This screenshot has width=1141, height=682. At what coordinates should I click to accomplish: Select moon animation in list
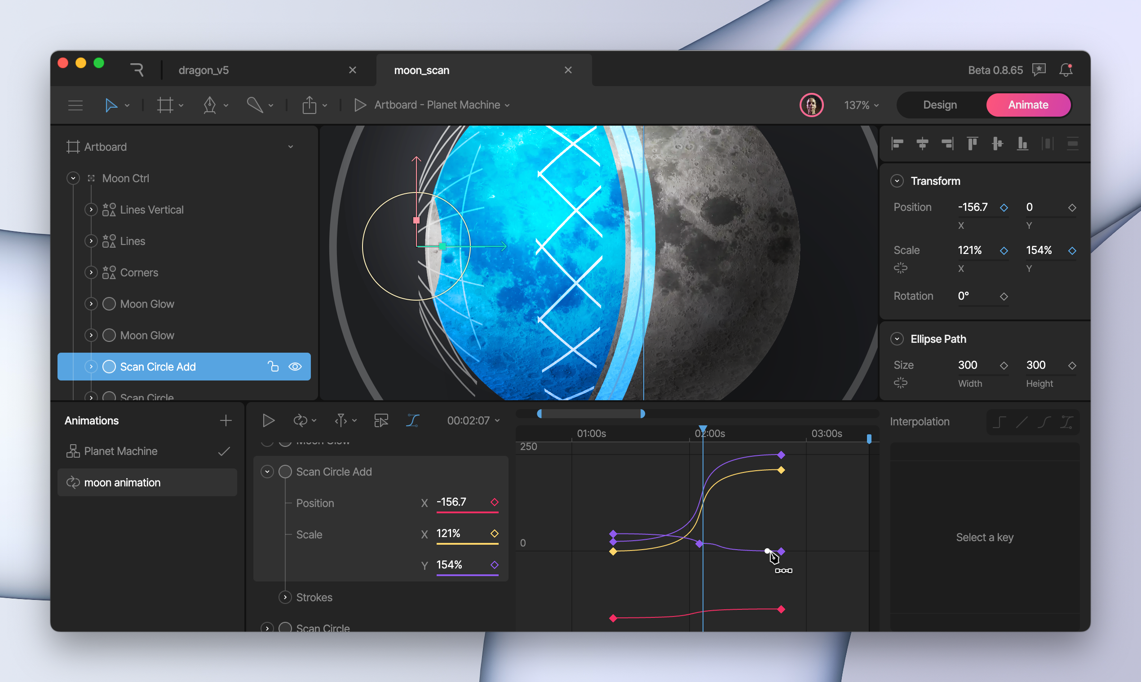[147, 482]
